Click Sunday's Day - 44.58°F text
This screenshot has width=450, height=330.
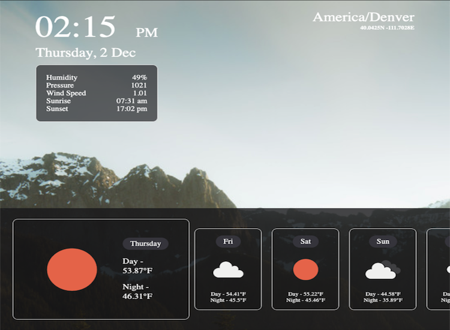(383, 294)
